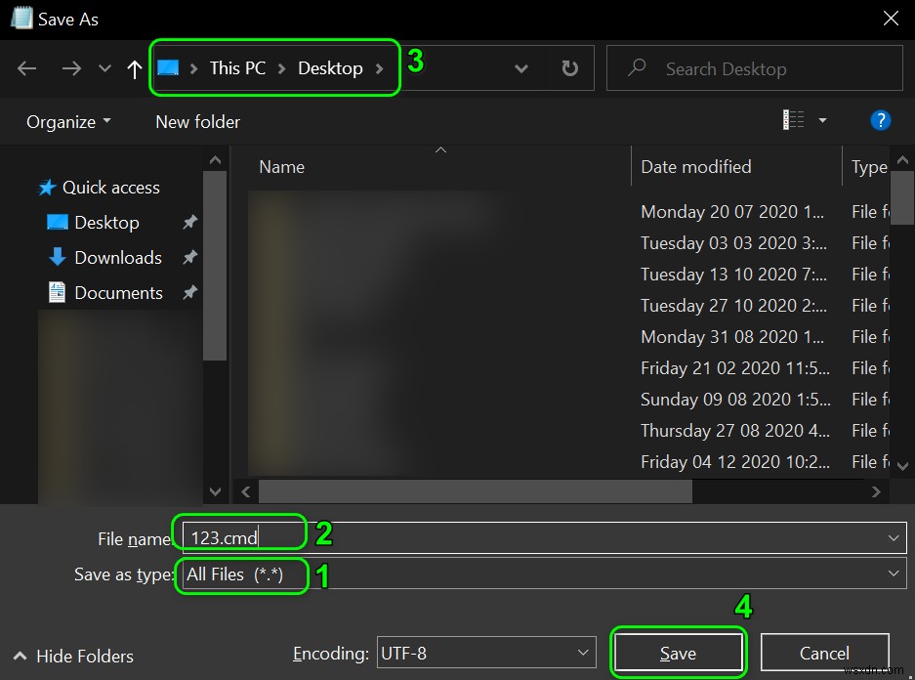Click the forward navigation arrow
The width and height of the screenshot is (915, 680).
coord(70,68)
